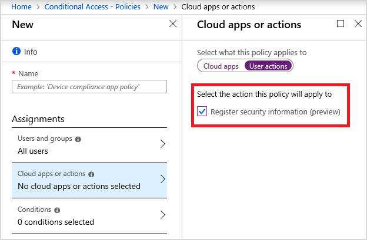Click the New breadcrumb link
The image size is (367, 240).
coord(160,6)
